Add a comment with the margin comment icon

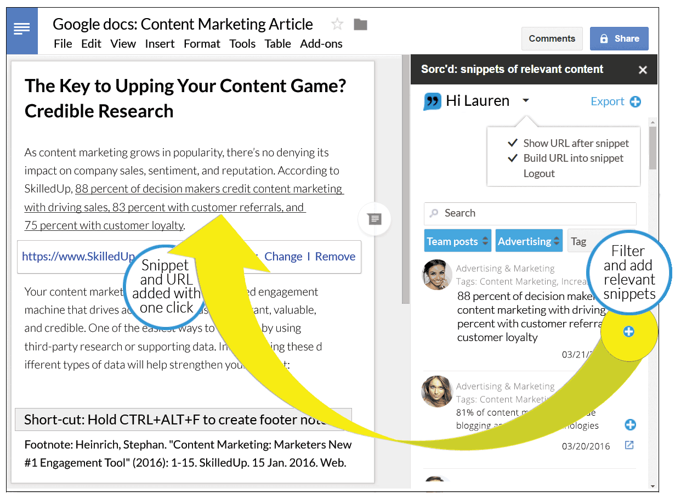click(375, 219)
